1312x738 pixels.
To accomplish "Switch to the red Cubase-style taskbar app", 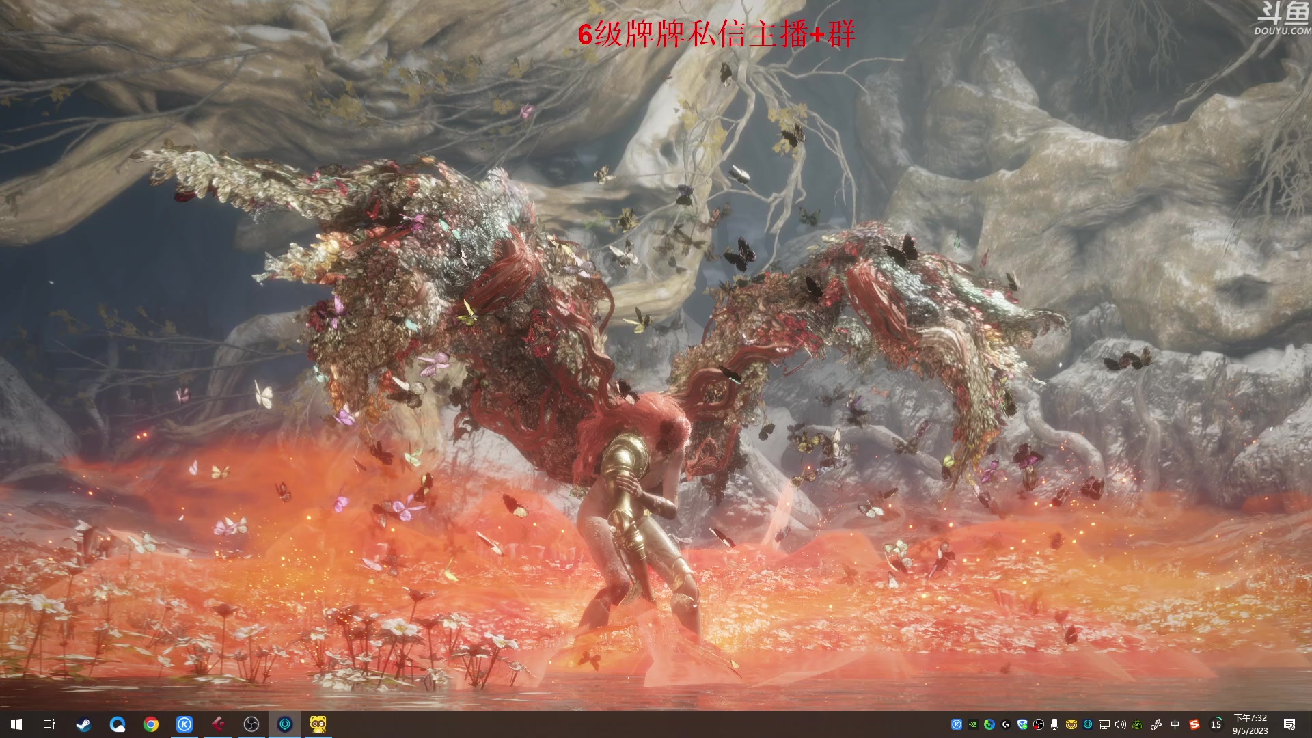I will (x=218, y=724).
